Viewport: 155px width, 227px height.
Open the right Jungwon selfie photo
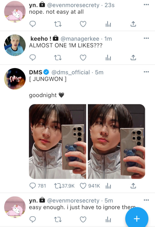[117, 141]
